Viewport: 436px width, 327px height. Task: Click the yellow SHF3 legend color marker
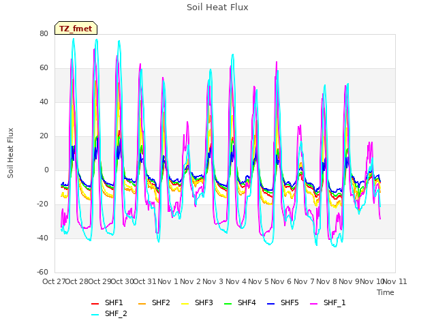tap(185, 304)
